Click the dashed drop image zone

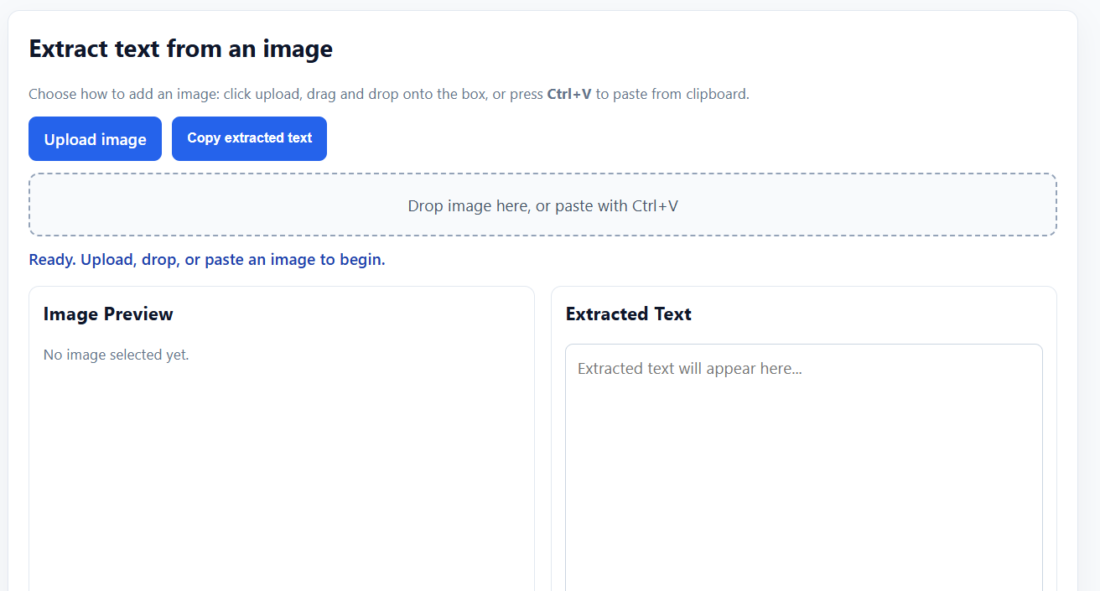pos(542,205)
